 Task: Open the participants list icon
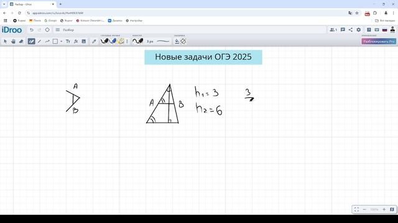tap(333, 30)
